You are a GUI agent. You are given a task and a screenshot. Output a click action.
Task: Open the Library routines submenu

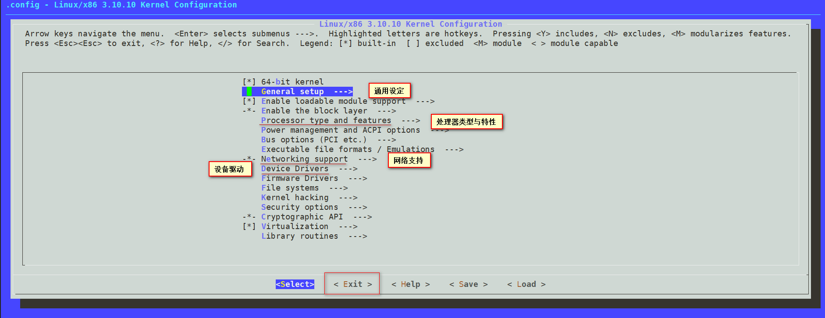tap(314, 236)
